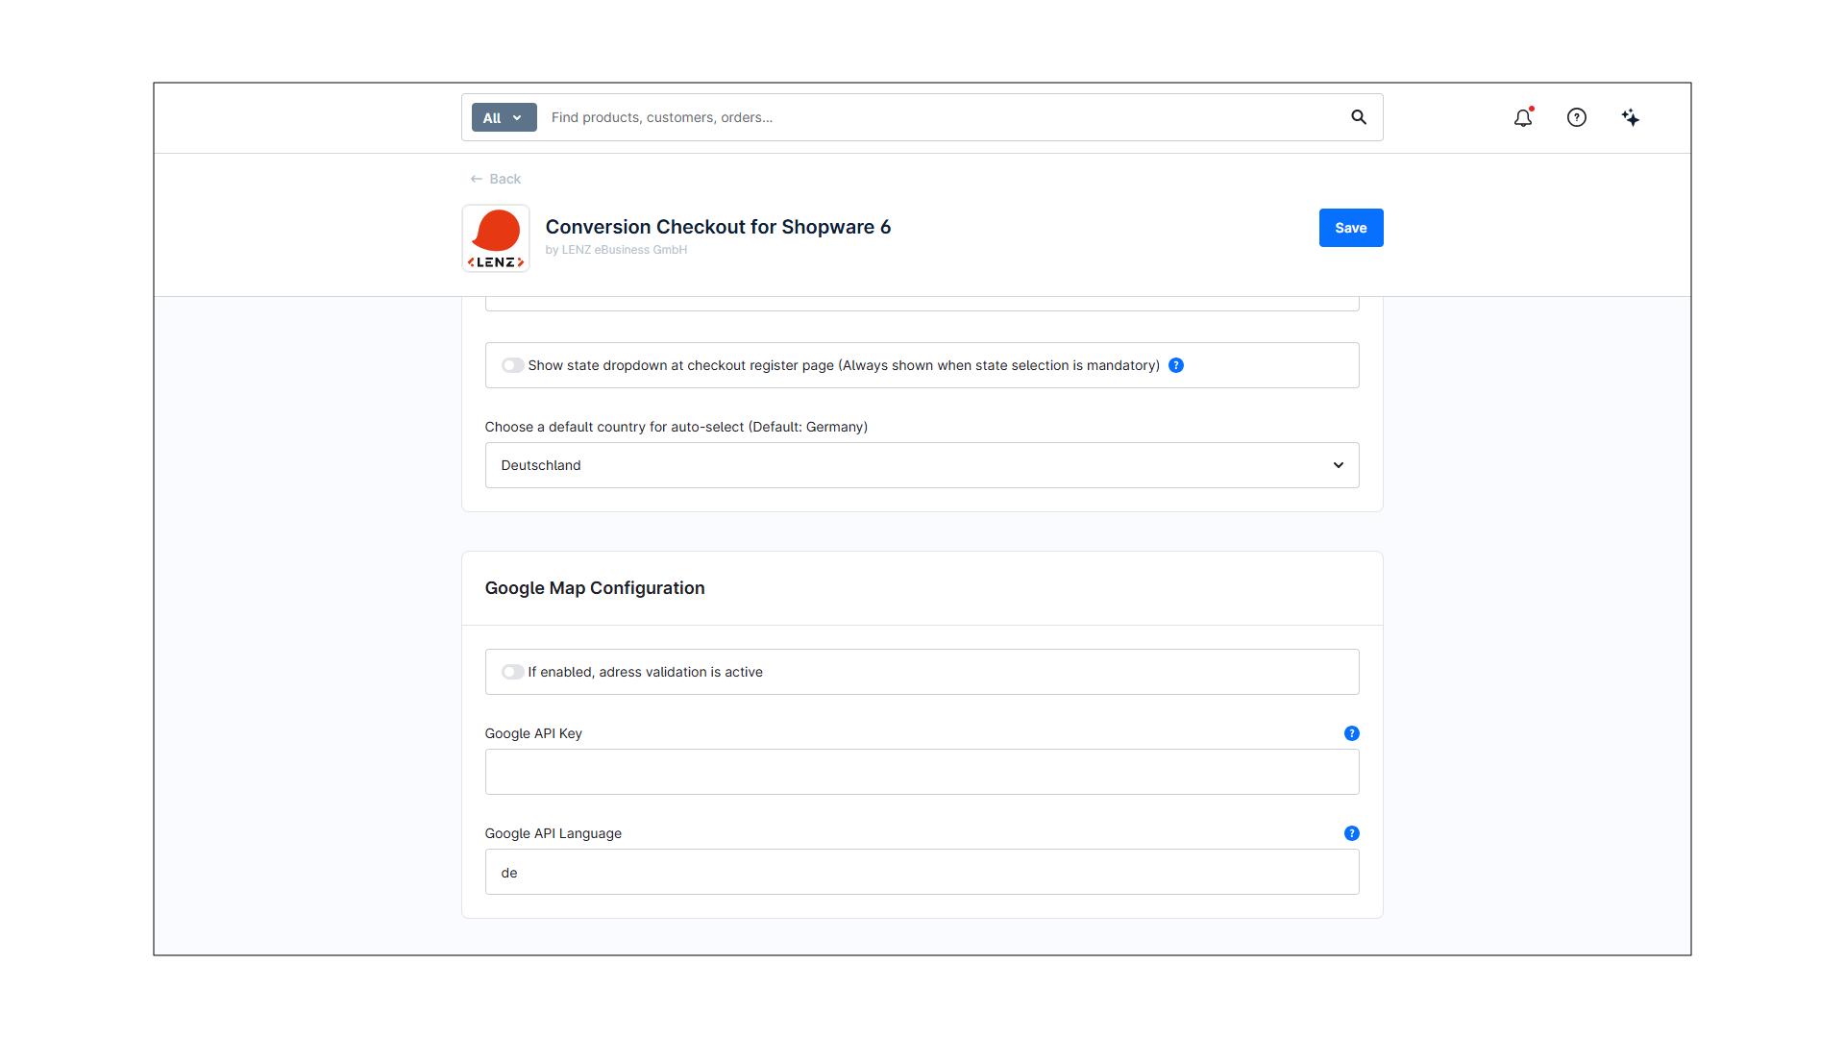Open the Google API Language help tooltip
Viewport: 1845px width, 1038px height.
point(1351,833)
